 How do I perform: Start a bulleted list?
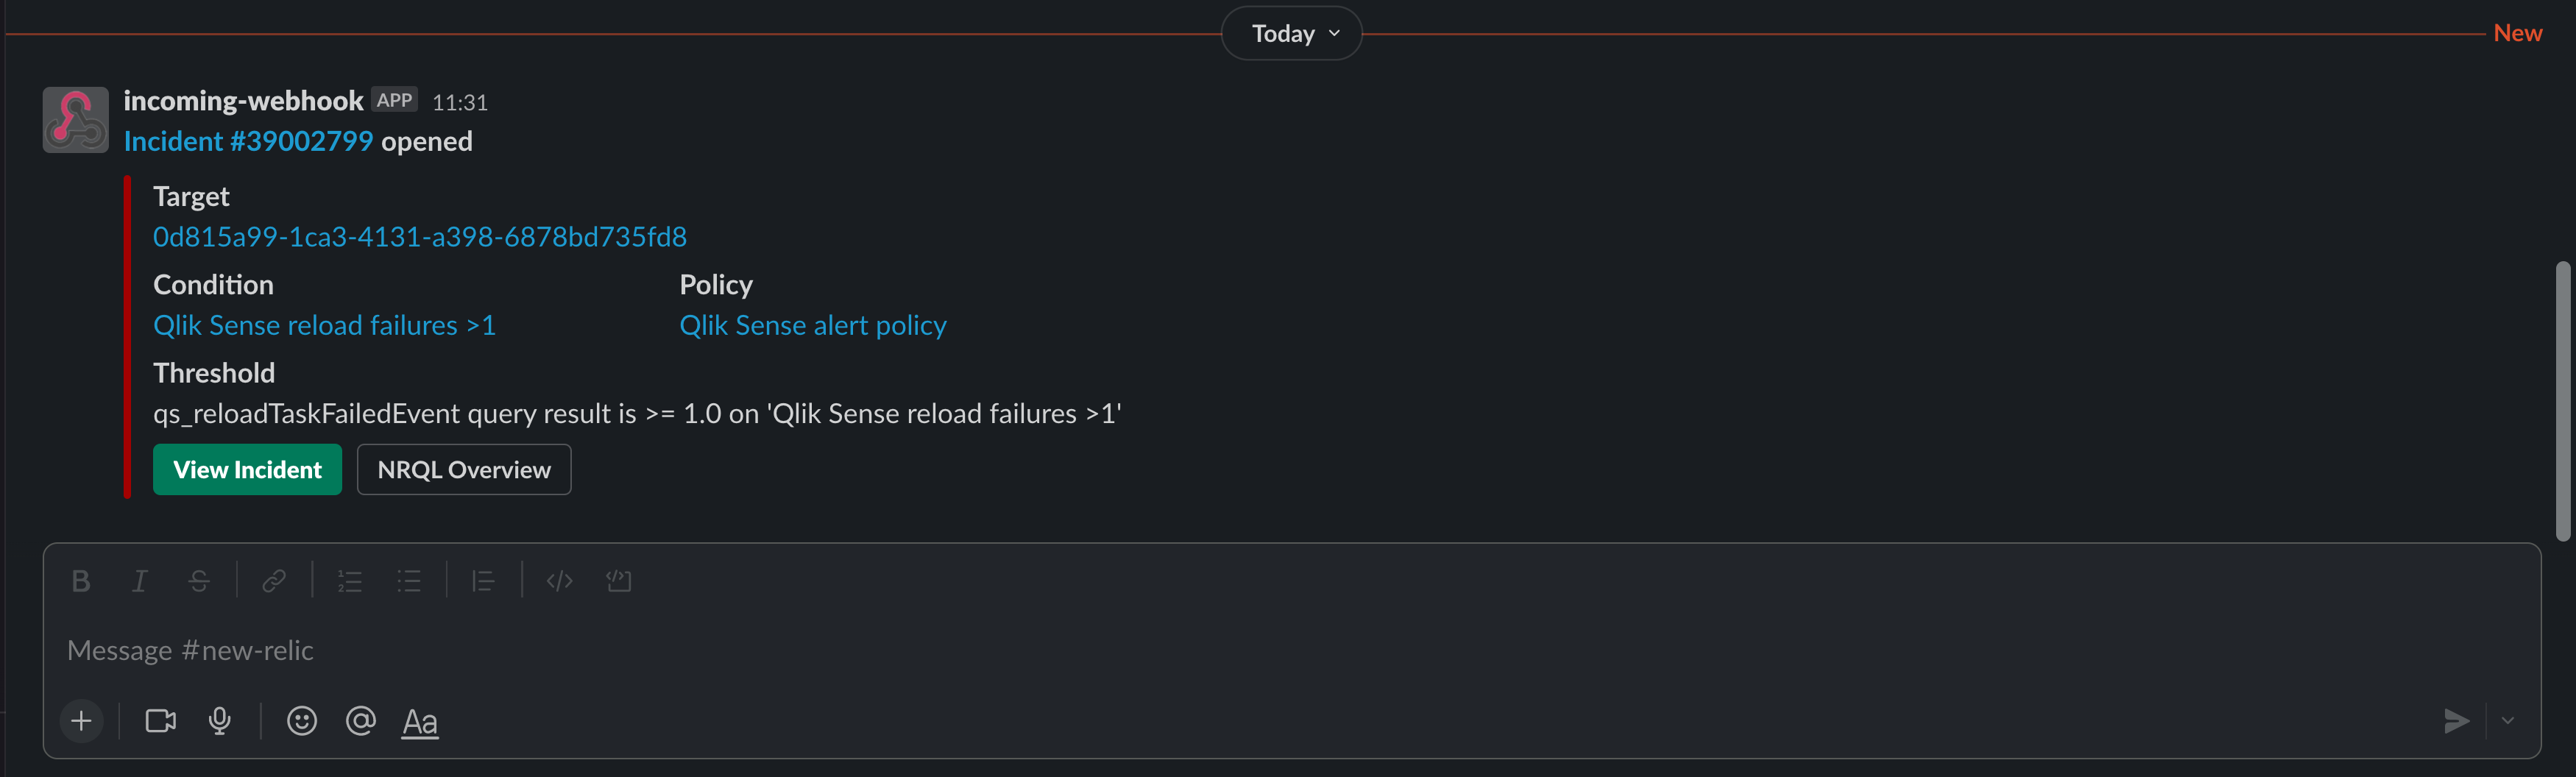click(409, 581)
